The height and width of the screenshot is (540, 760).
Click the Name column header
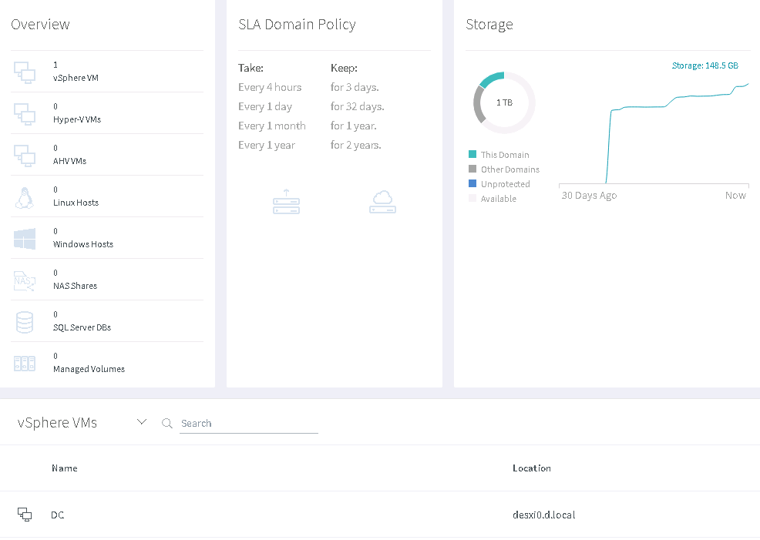tap(65, 468)
